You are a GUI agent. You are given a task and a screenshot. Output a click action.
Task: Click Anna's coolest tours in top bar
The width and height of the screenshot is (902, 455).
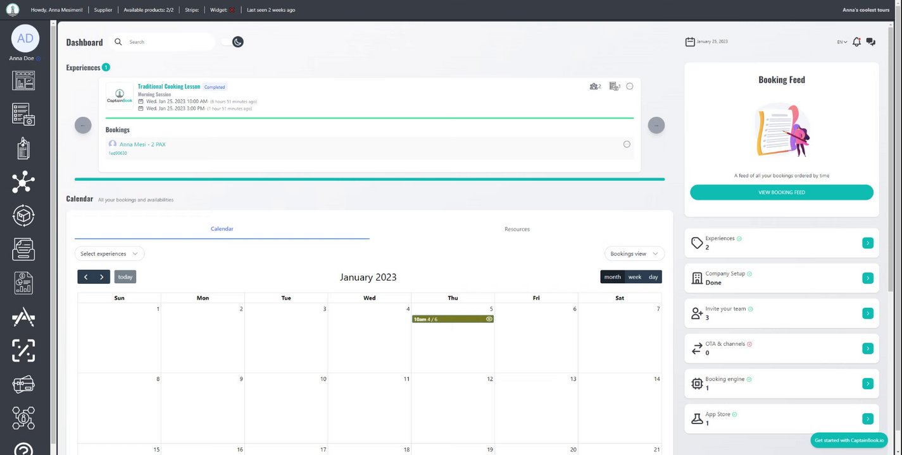866,10
